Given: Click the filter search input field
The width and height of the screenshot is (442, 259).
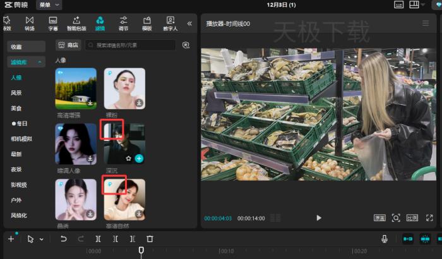Looking at the screenshot, I should point(134,45).
